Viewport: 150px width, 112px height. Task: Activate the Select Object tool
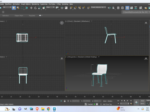(14, 8)
